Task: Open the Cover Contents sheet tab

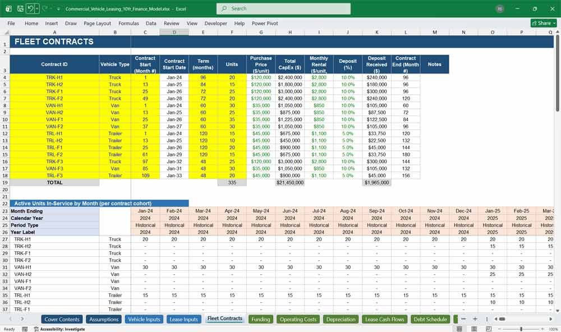Action: point(62,319)
